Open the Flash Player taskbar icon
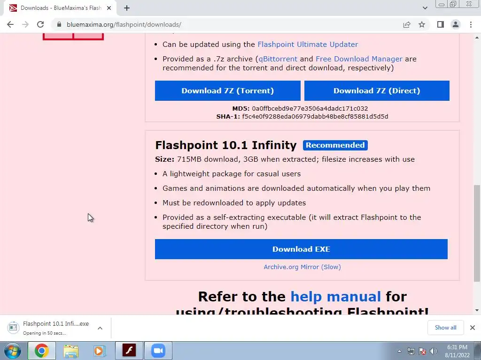481x360 pixels. tap(129, 351)
